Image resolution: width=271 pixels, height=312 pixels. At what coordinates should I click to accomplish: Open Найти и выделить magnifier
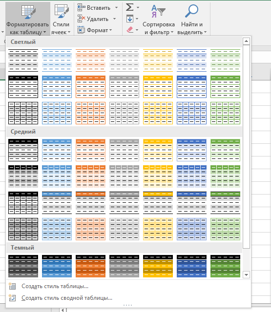point(192,19)
